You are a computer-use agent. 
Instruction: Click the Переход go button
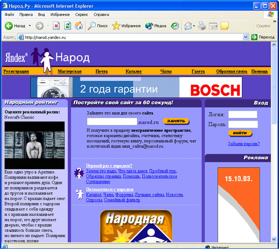[263, 37]
